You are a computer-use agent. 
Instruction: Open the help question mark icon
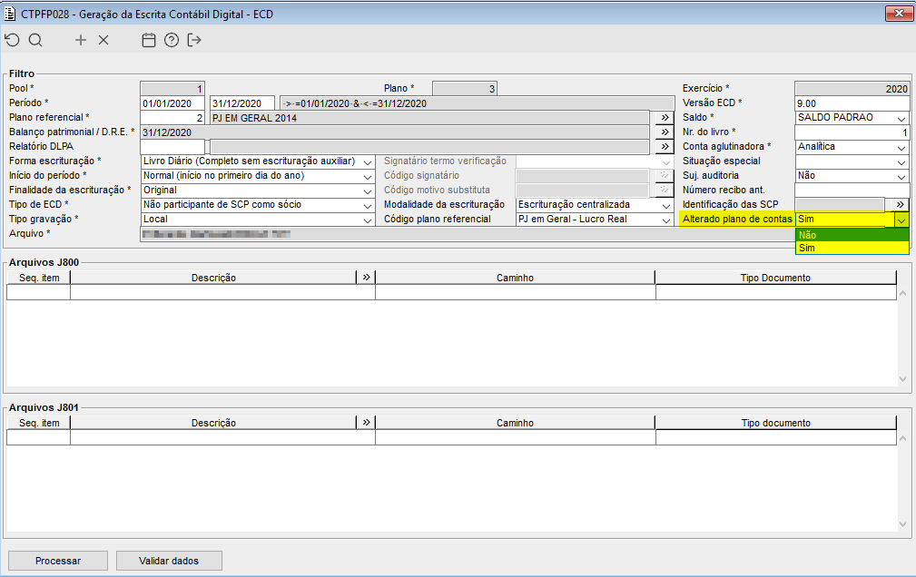pos(172,40)
